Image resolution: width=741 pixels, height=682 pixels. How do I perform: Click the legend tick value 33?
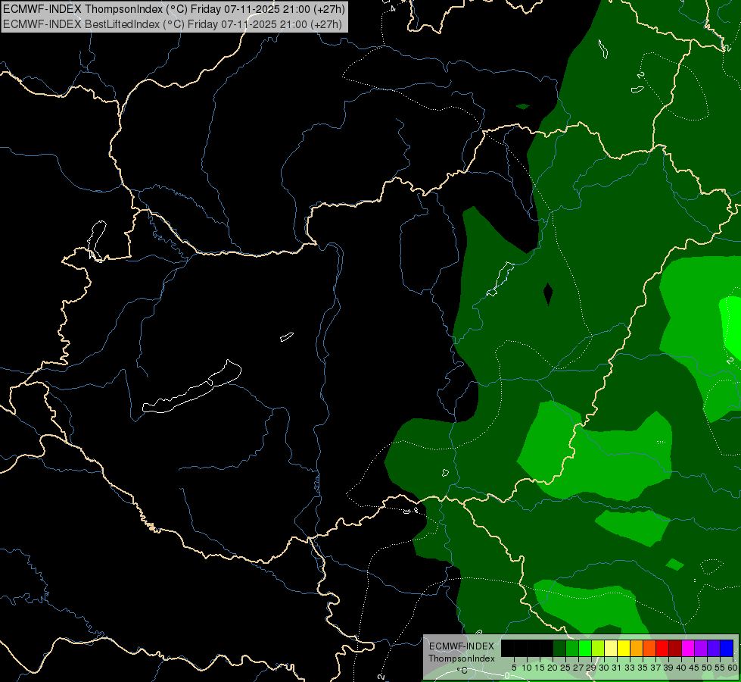click(630, 668)
